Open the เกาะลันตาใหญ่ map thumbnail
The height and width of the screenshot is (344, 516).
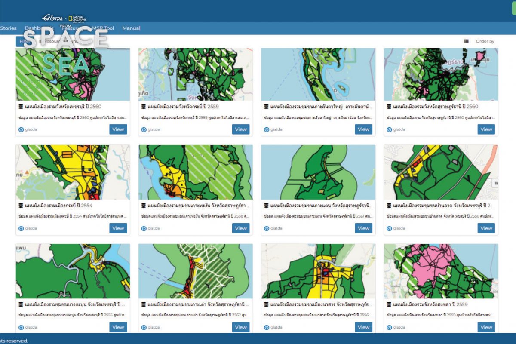318,74
